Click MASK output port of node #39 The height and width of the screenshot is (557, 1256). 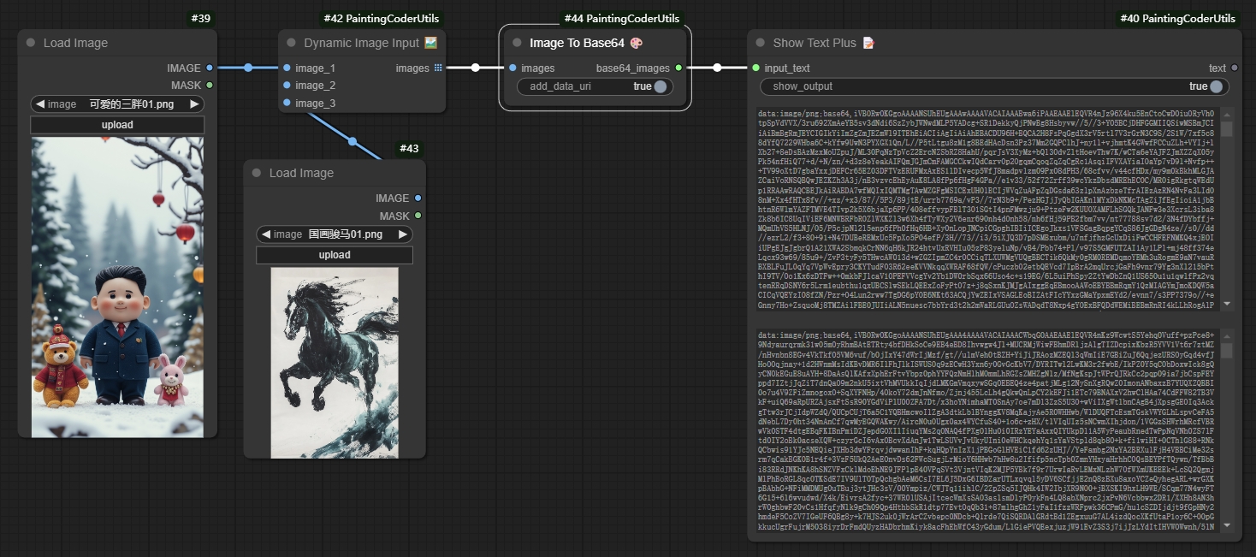pos(210,85)
